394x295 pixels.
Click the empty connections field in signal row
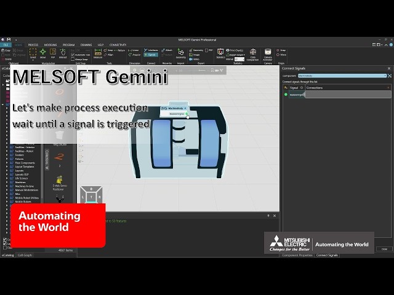tap(348, 95)
